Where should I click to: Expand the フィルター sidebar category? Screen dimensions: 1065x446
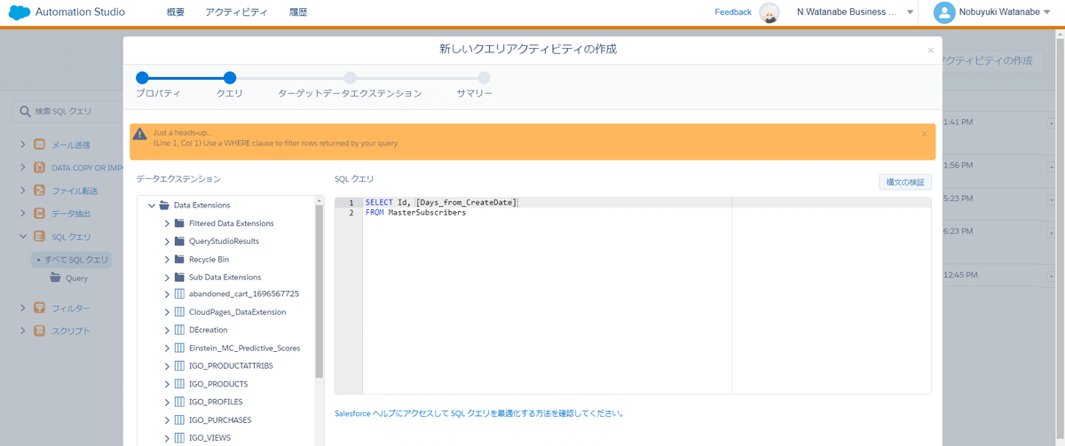[x=23, y=308]
